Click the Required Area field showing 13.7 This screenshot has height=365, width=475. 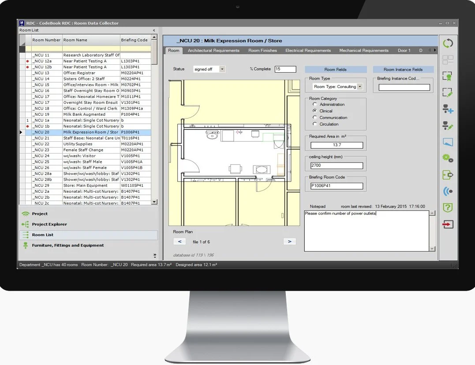click(337, 145)
